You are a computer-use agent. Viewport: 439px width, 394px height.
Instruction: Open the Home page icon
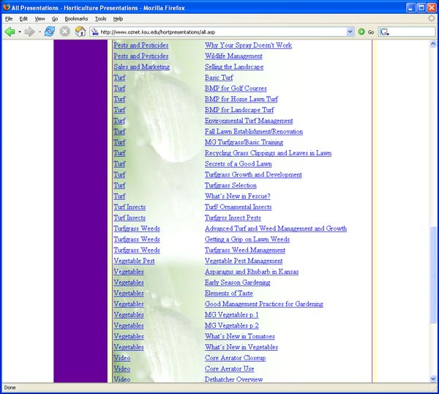80,31
